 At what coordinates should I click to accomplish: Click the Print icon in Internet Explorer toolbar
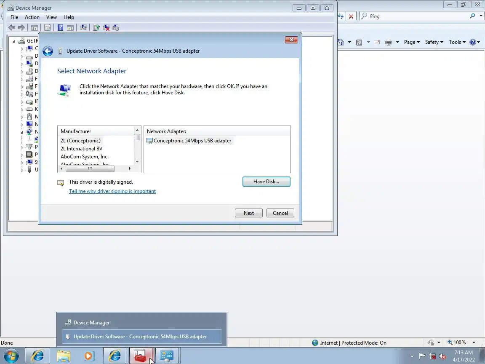(x=389, y=42)
